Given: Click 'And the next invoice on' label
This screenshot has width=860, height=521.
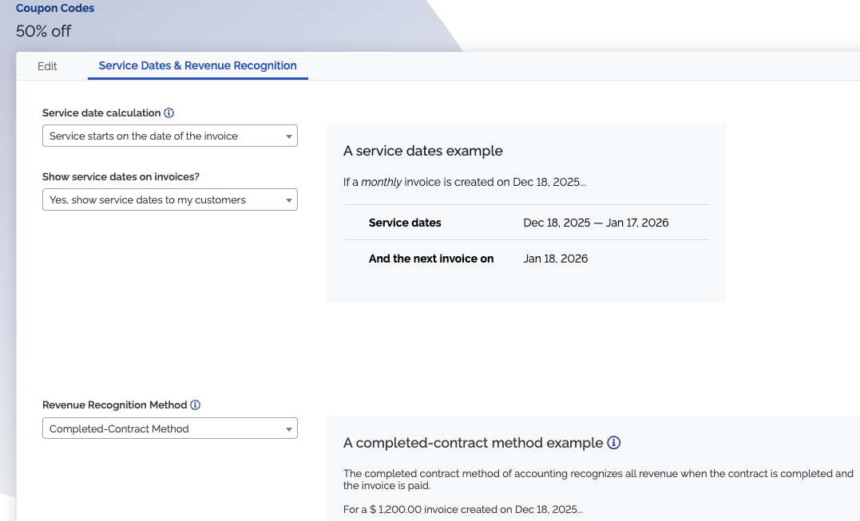Looking at the screenshot, I should 431,259.
